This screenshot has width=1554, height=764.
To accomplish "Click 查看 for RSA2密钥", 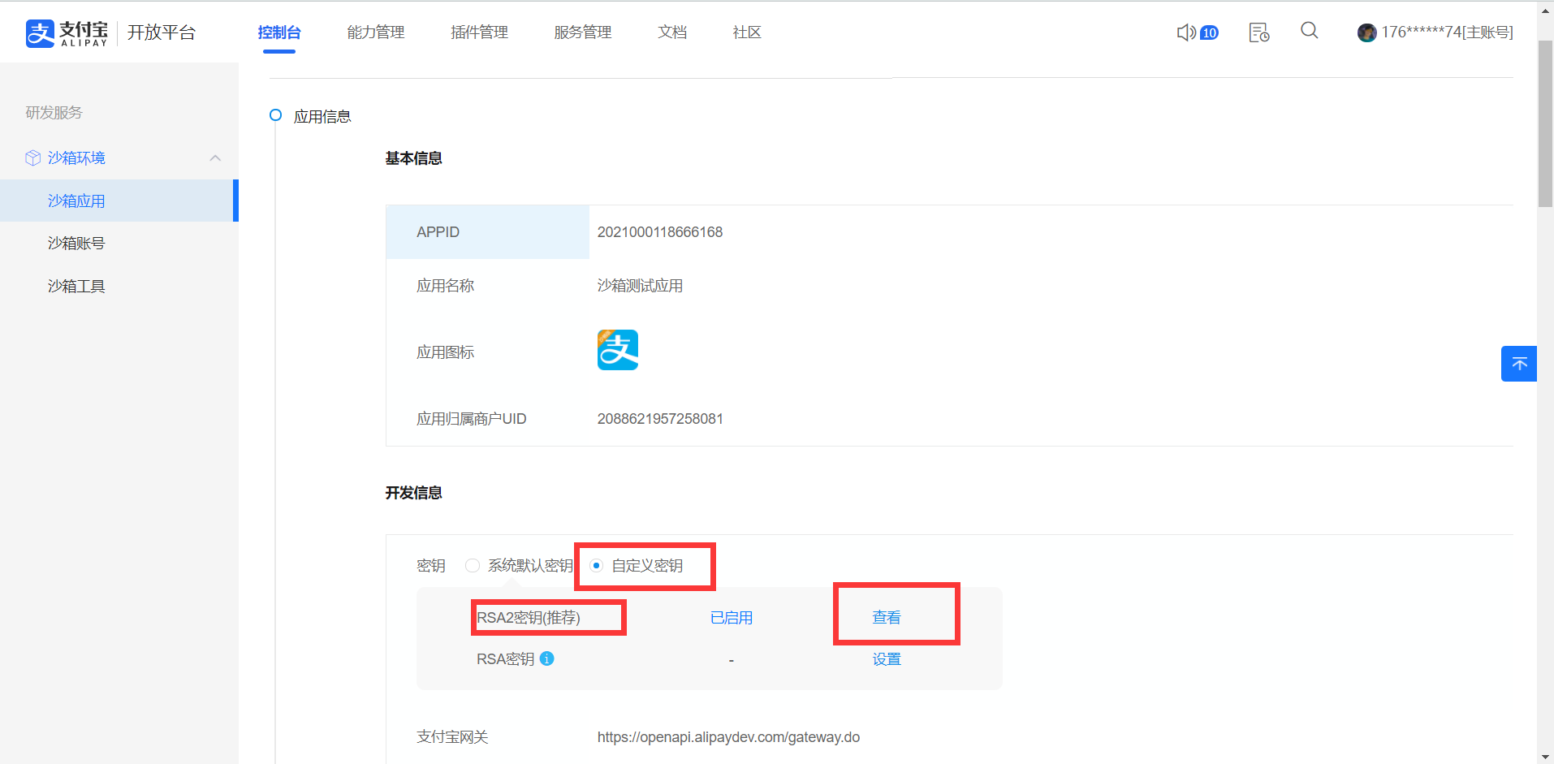I will (887, 617).
